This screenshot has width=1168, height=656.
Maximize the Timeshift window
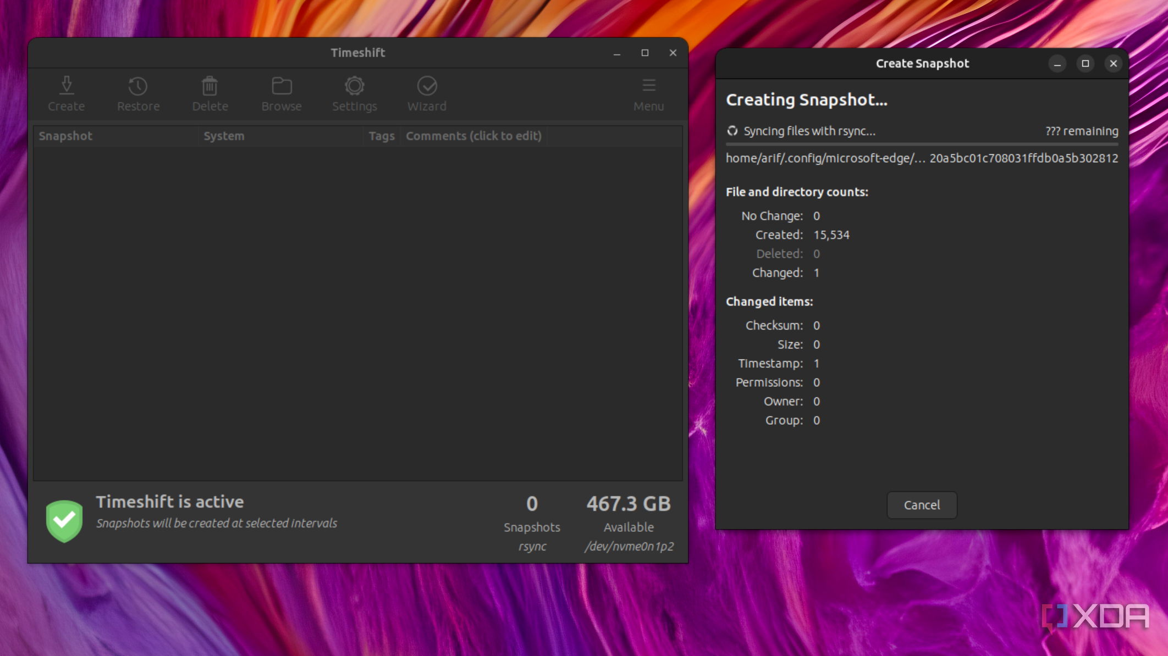coord(645,53)
